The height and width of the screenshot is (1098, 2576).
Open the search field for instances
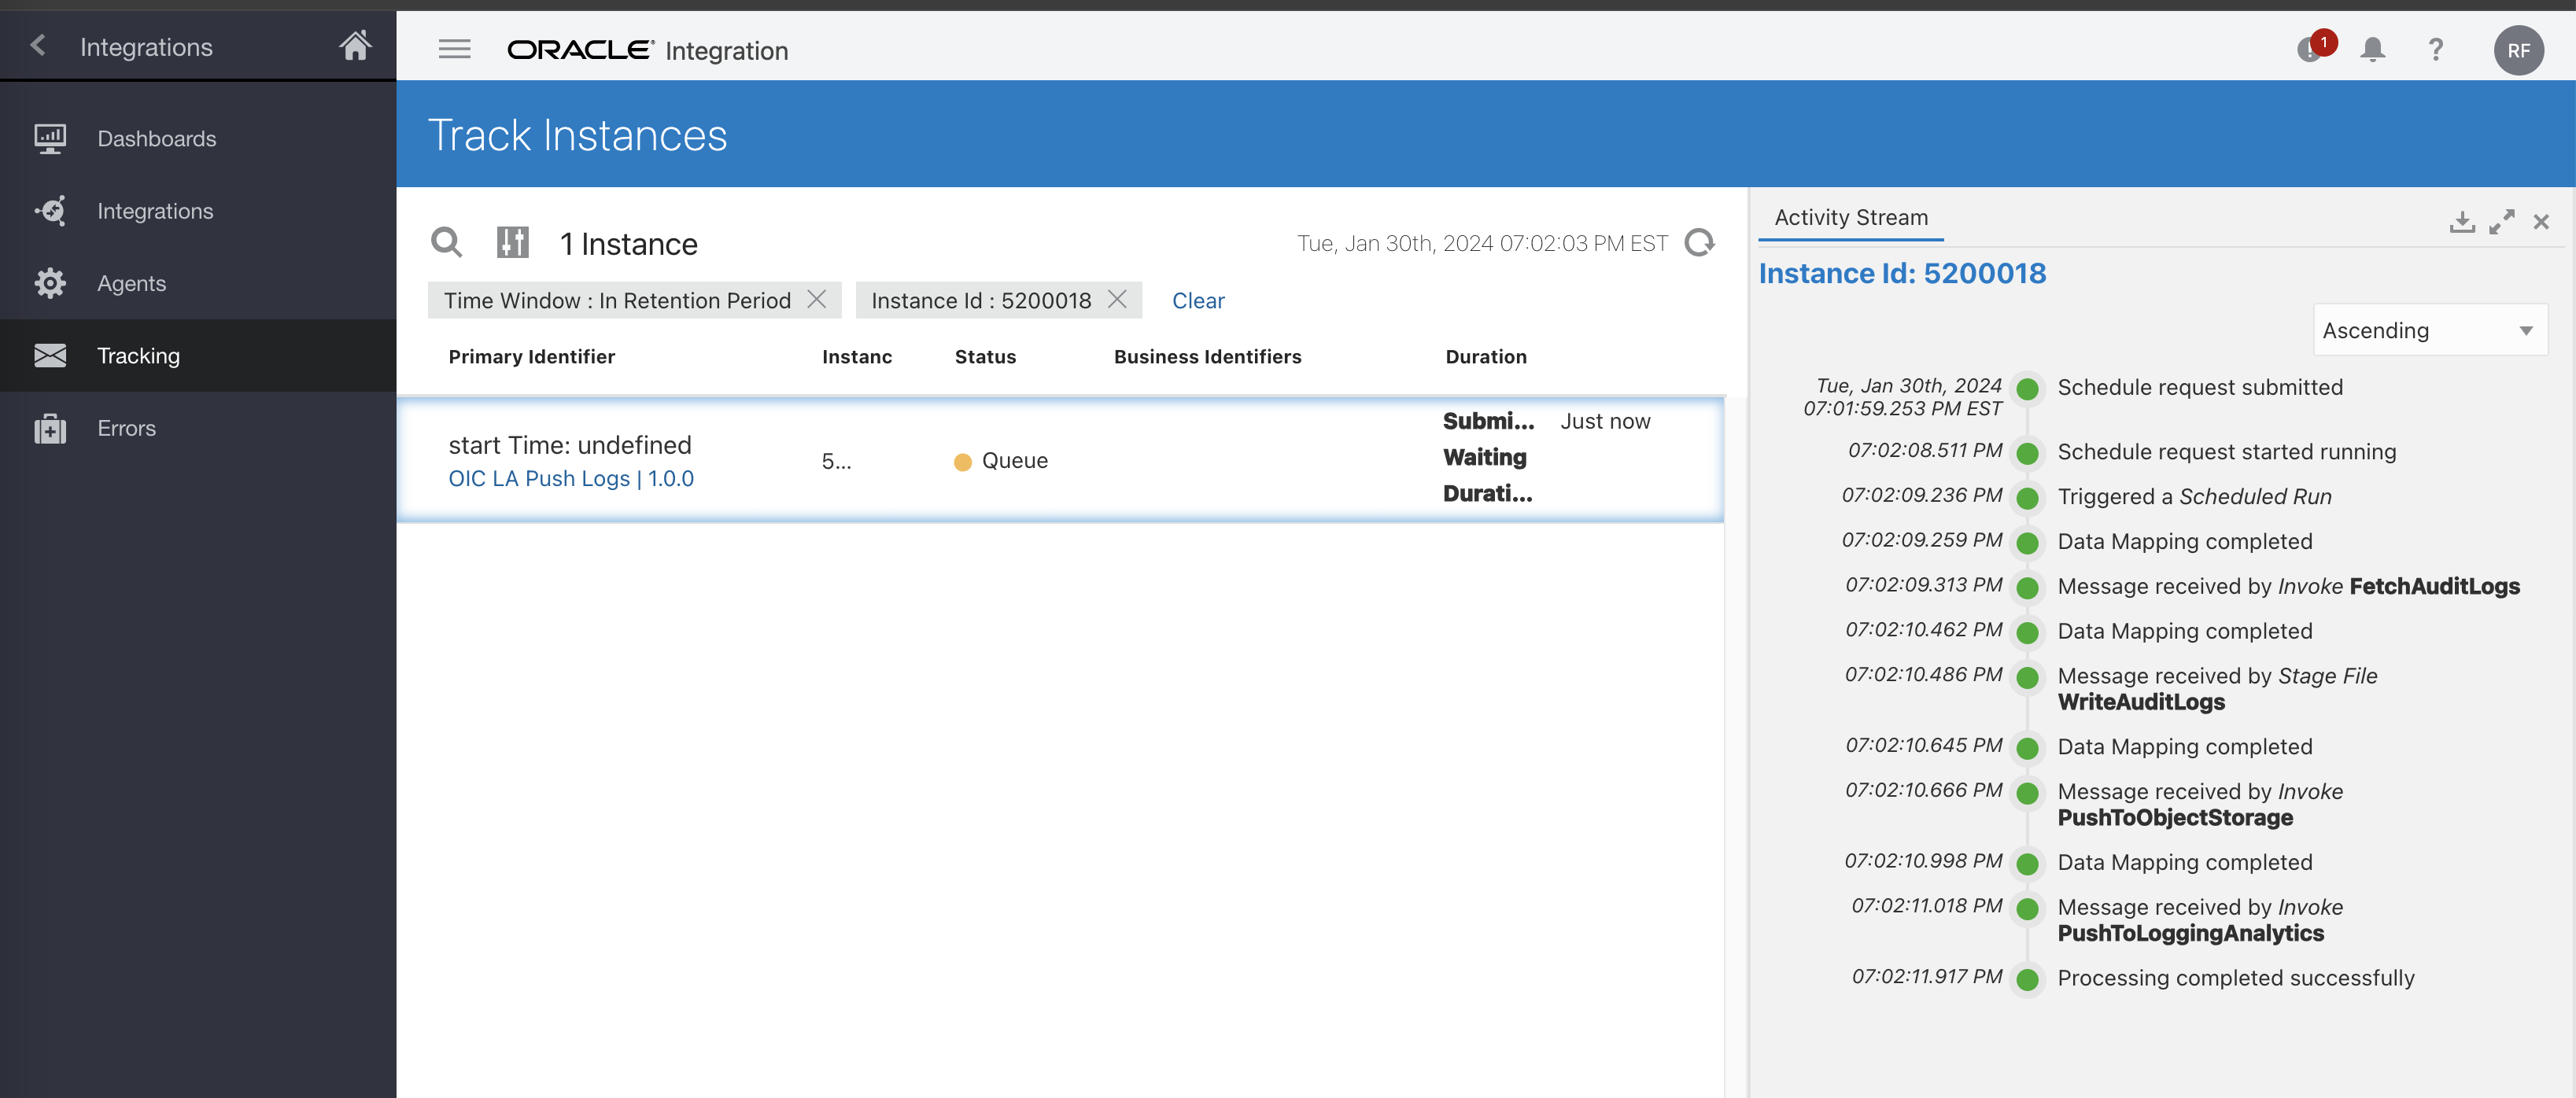(x=446, y=242)
